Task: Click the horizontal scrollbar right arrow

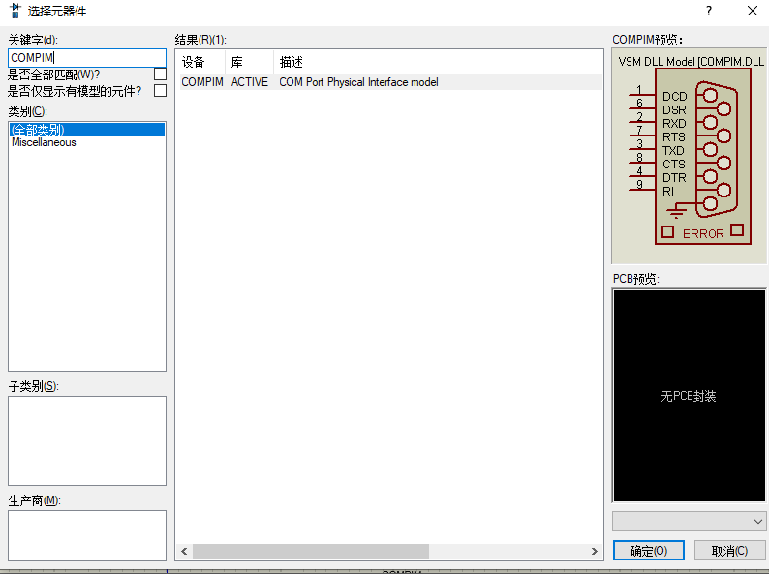Action: click(595, 551)
